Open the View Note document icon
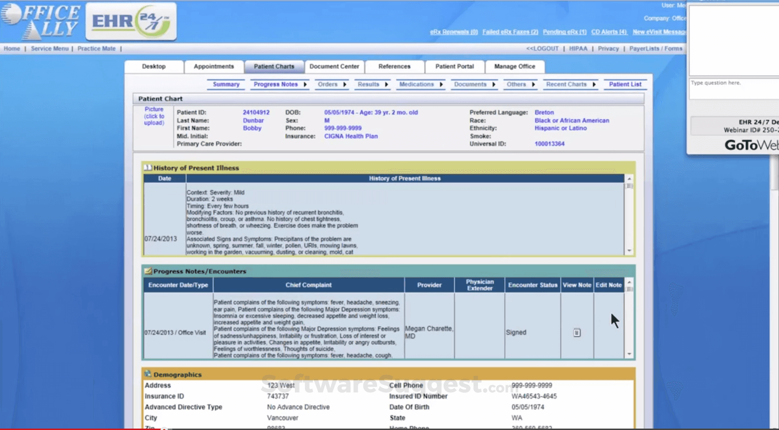 click(577, 332)
